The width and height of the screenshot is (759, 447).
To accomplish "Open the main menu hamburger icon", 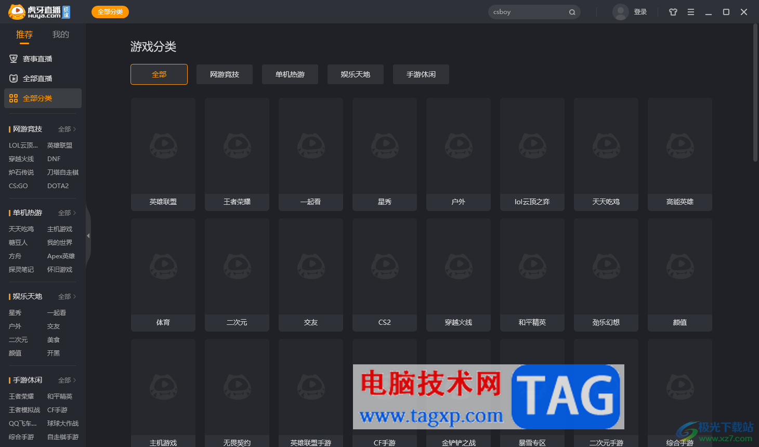I will [x=691, y=12].
